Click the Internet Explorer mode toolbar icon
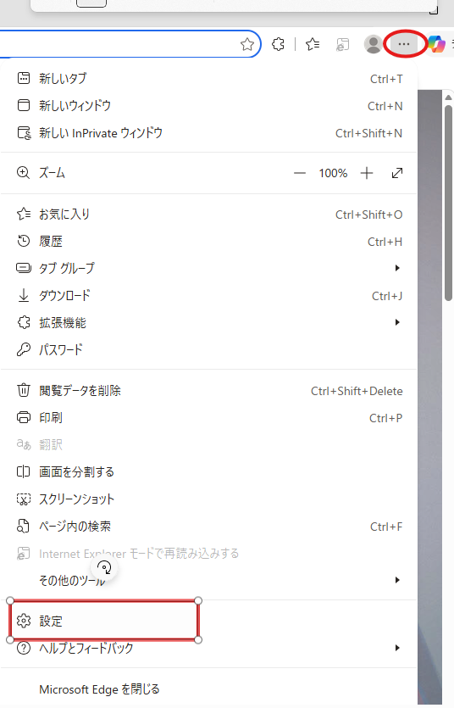 click(343, 44)
